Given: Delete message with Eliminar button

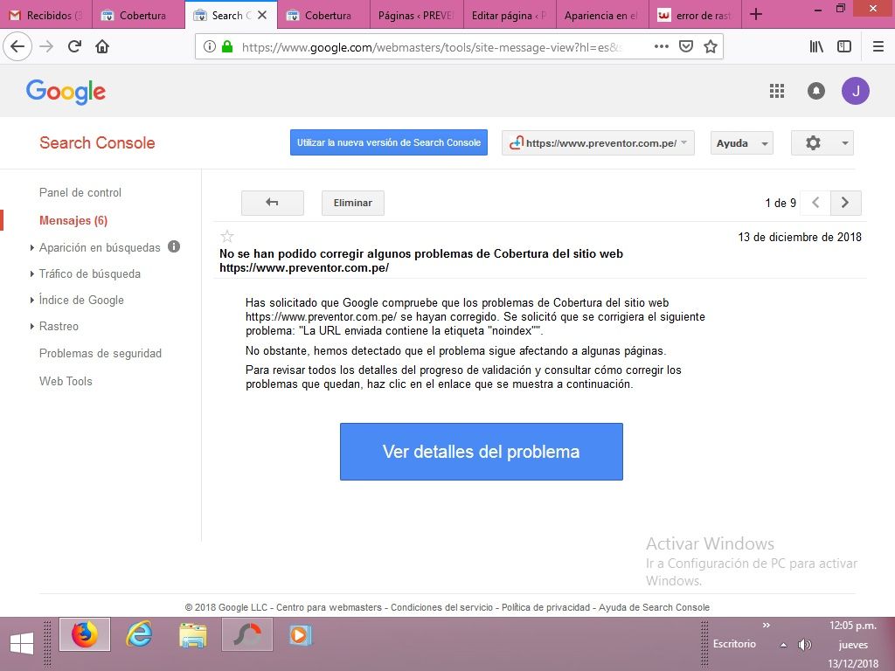Looking at the screenshot, I should pos(353,203).
